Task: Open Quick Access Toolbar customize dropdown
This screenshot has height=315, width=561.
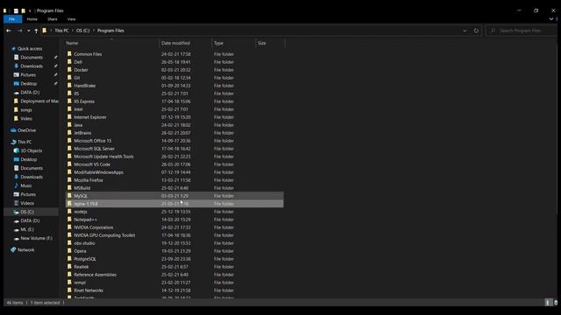Action: point(30,10)
